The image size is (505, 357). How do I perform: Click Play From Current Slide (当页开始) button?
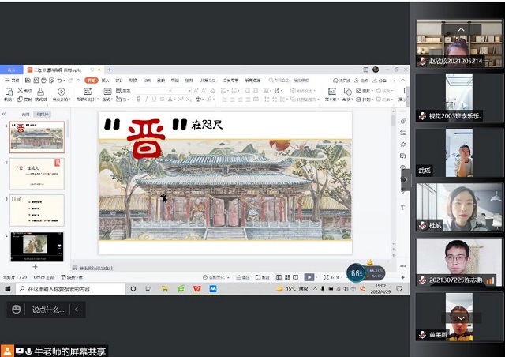(62, 95)
